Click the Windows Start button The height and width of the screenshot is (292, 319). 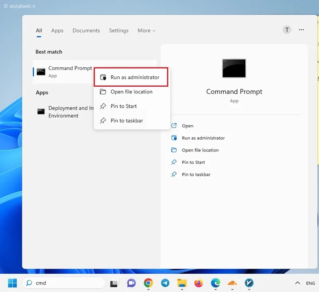(12, 283)
